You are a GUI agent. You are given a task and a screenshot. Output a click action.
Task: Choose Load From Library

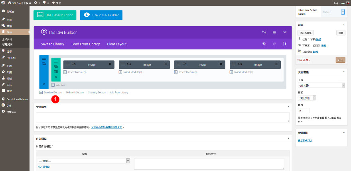[x=85, y=44]
